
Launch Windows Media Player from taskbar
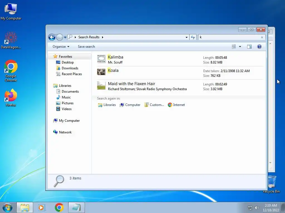pyautogui.click(x=41, y=208)
